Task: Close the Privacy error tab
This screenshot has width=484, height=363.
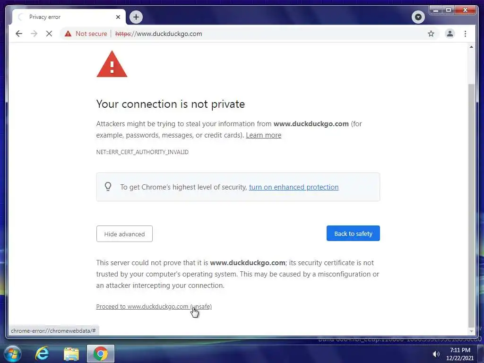Action: coord(118,17)
